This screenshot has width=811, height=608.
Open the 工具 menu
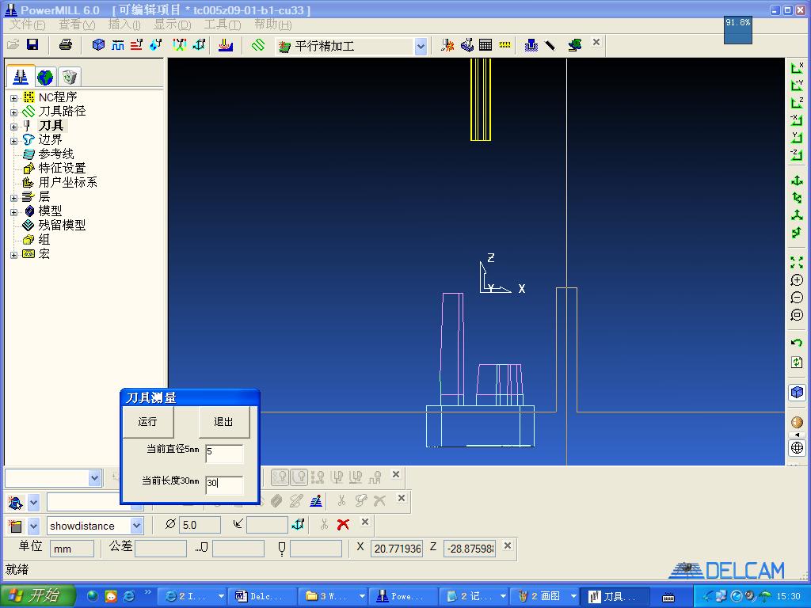tap(223, 25)
